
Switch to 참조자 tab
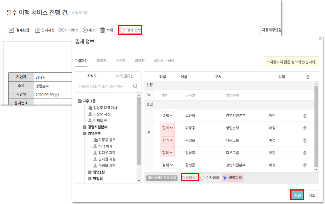(102, 61)
